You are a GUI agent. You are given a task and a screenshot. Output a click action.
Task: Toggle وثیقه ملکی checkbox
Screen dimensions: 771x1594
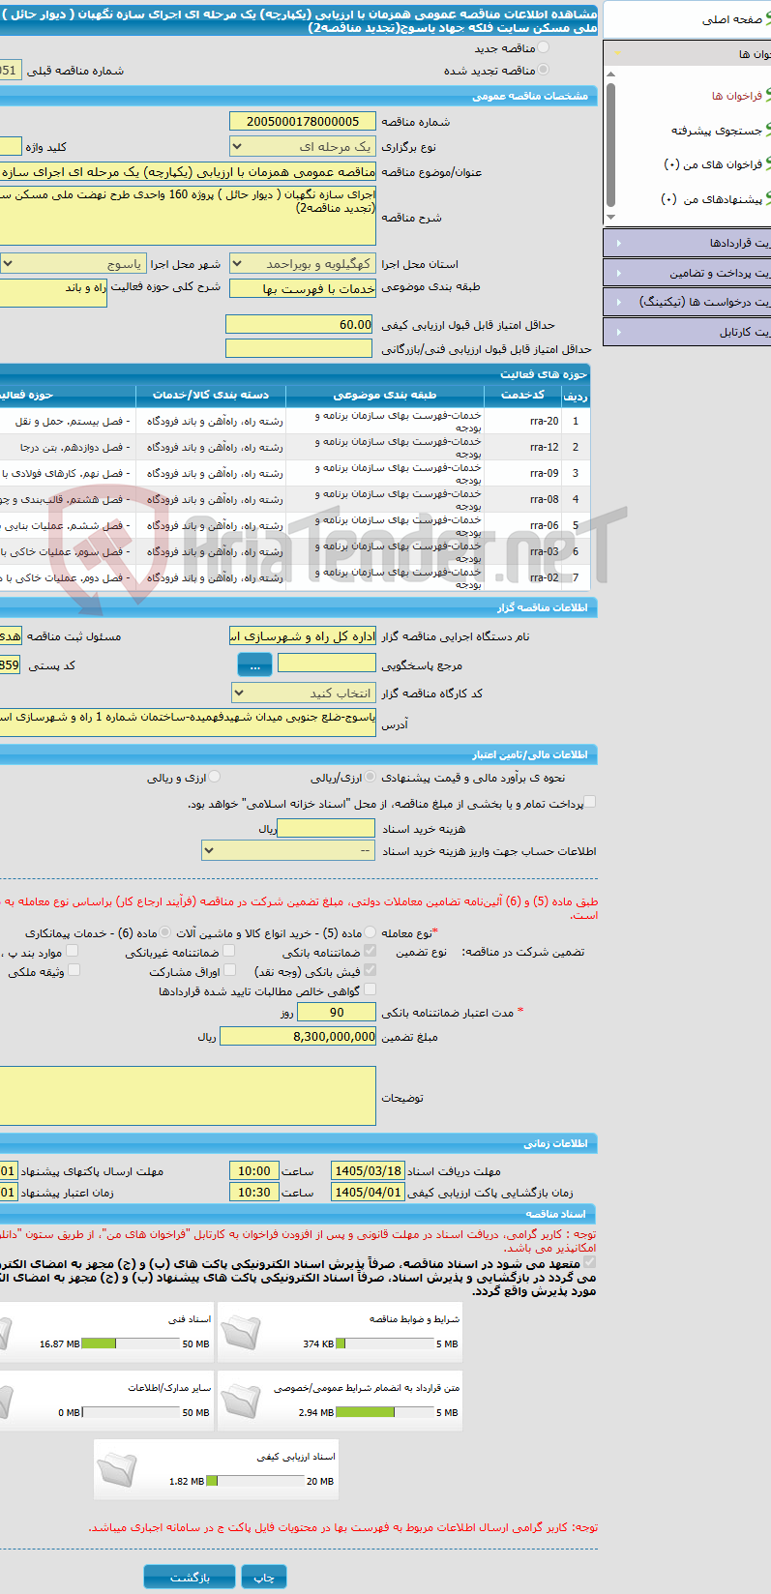[x=74, y=971]
